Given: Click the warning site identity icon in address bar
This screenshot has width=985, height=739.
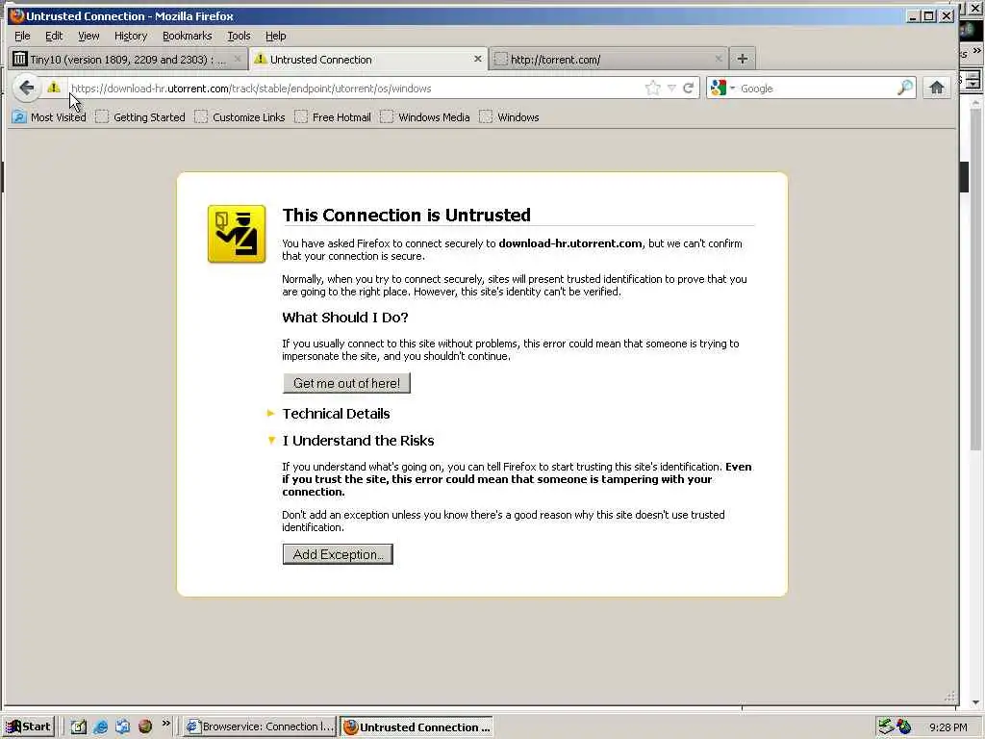Looking at the screenshot, I should point(54,88).
